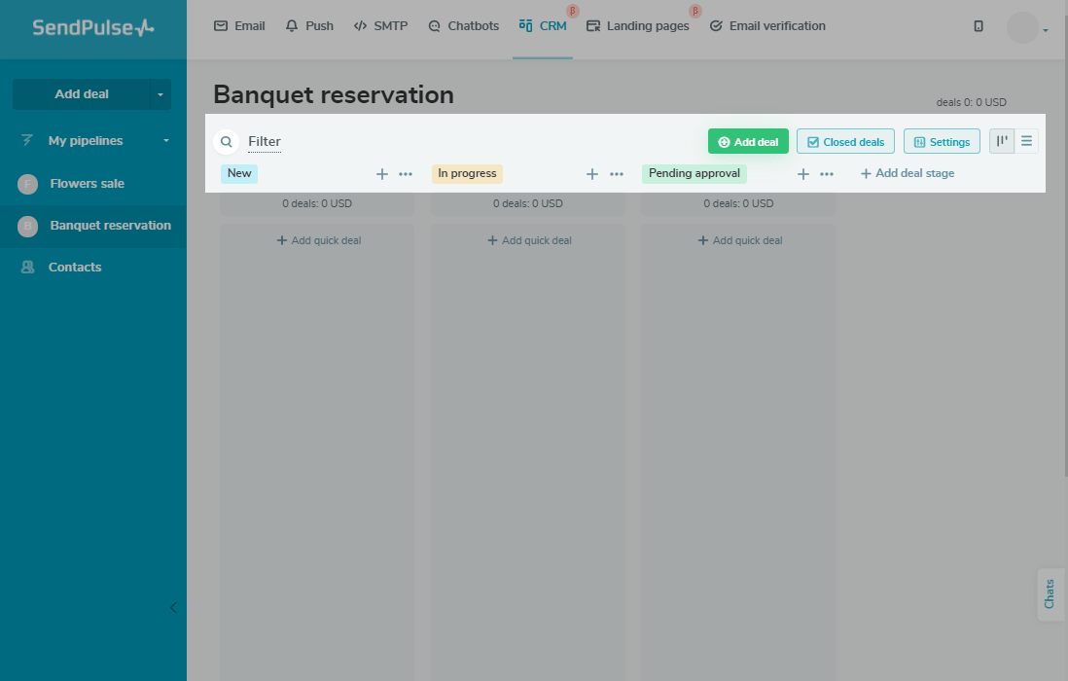Click the search magnifier icon
Image resolution: width=1068 pixels, height=681 pixels.
coord(226,142)
